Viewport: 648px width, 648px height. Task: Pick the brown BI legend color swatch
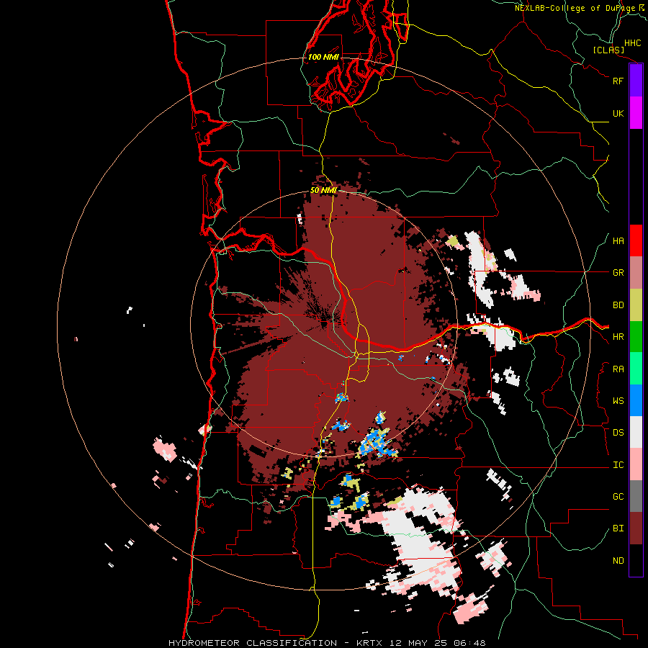[x=636, y=528]
